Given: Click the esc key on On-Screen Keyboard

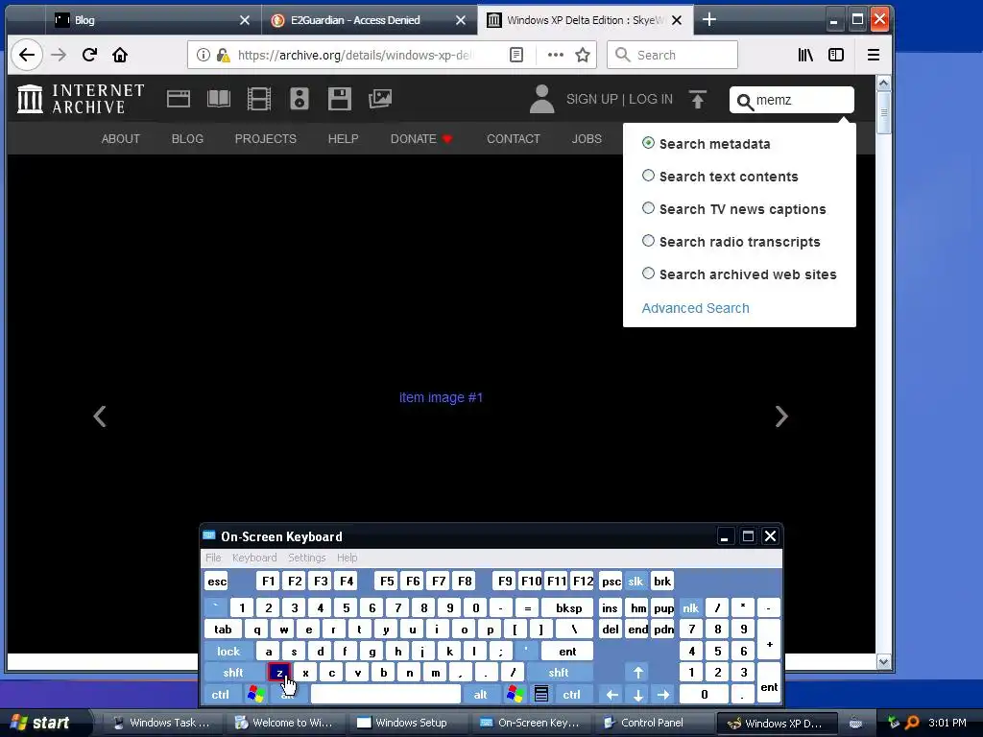Looking at the screenshot, I should coord(217,581).
